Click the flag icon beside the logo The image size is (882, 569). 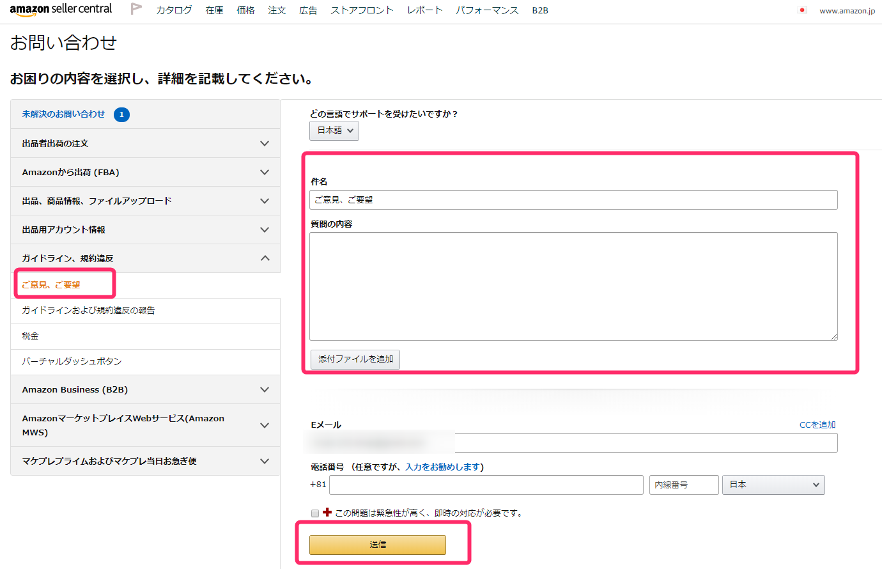click(x=136, y=9)
